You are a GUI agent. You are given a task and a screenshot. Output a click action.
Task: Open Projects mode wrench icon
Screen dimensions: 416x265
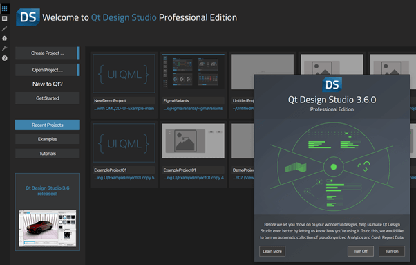coord(5,48)
